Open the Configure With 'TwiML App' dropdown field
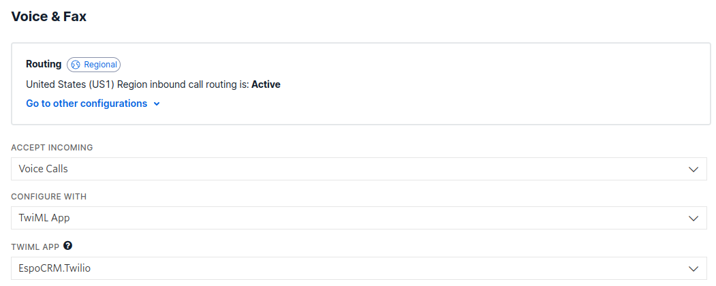The image size is (716, 286). coord(341,219)
